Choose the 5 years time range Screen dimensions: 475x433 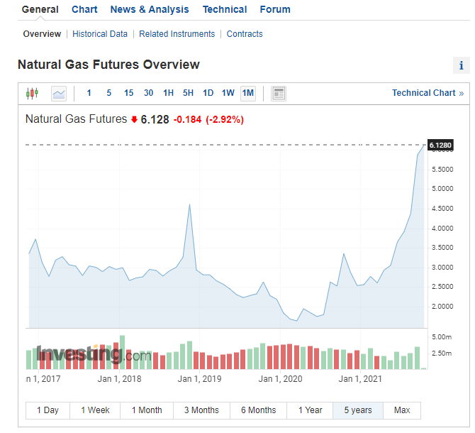358,410
